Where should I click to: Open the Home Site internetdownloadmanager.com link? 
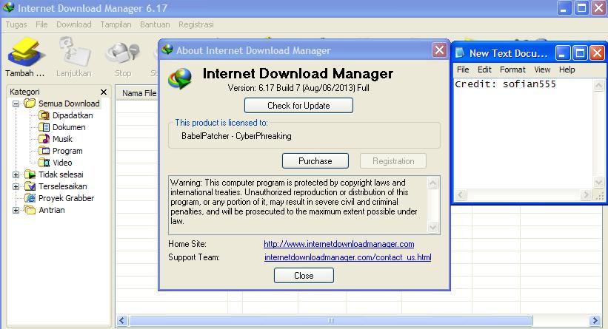(339, 244)
